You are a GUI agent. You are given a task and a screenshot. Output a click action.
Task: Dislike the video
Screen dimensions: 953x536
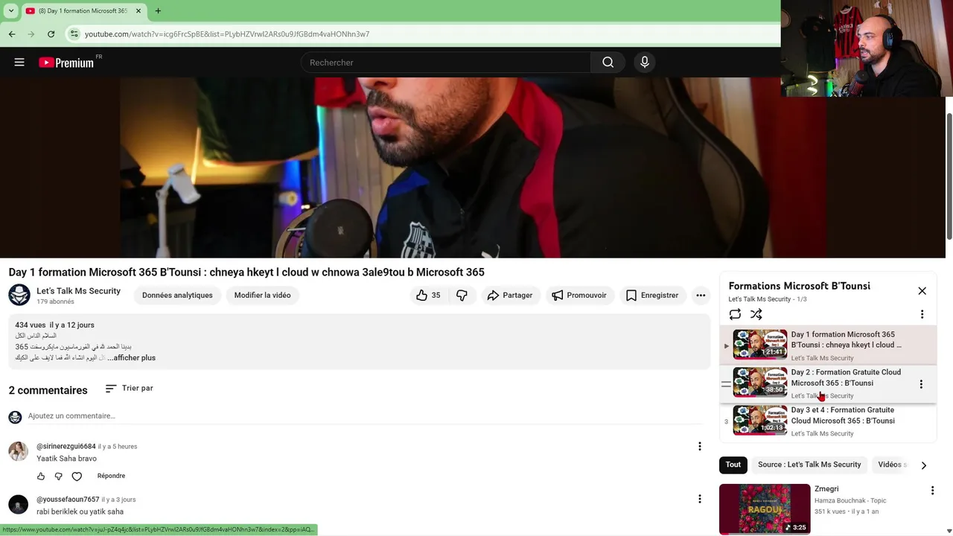pyautogui.click(x=462, y=296)
